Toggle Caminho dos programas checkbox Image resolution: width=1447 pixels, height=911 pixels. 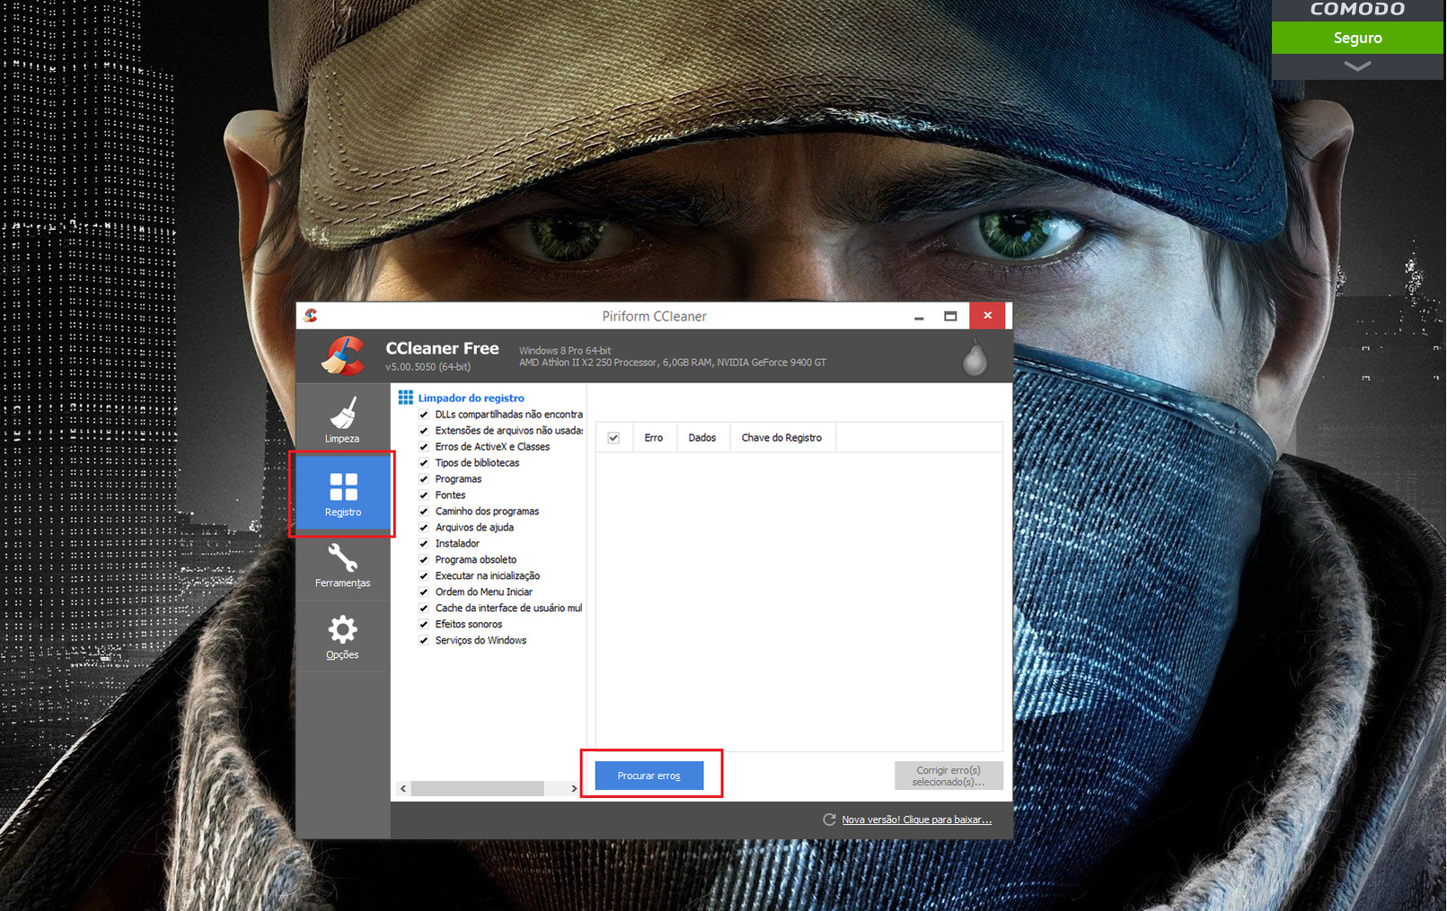424,512
